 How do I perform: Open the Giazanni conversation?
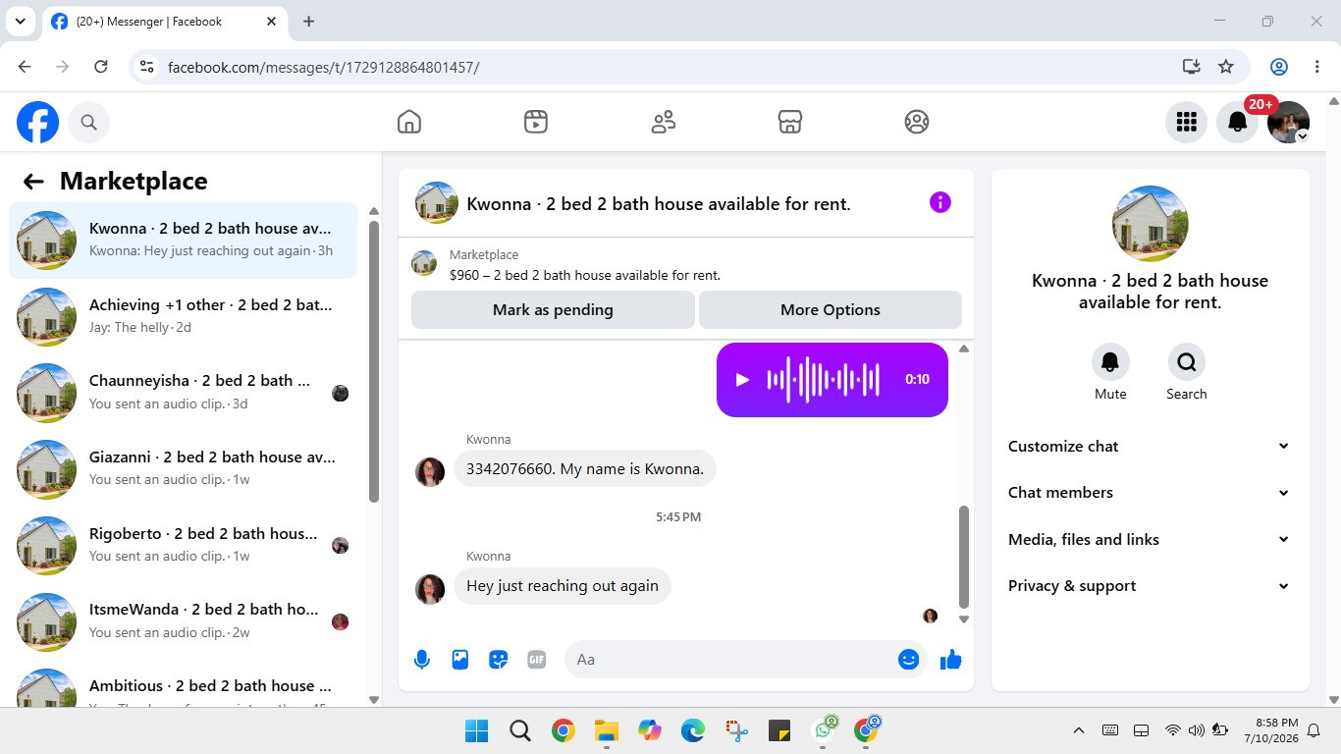183,468
